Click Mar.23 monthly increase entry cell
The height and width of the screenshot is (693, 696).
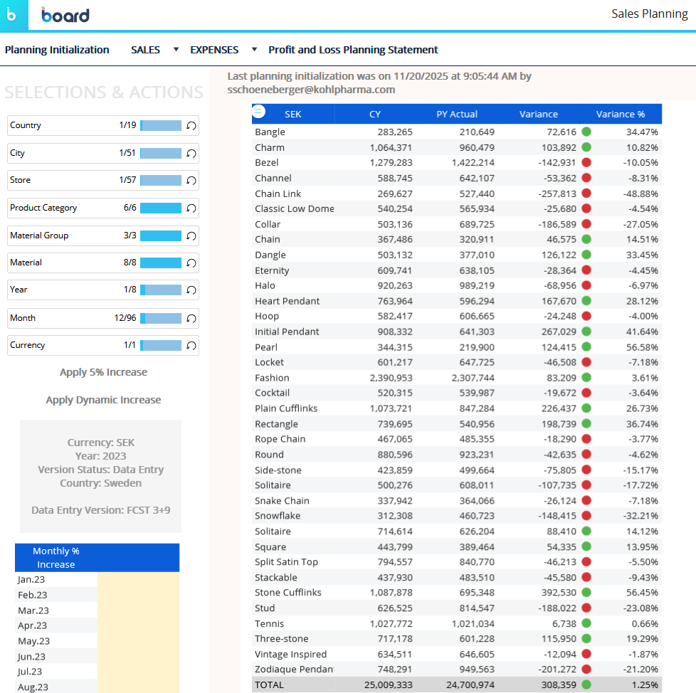pyautogui.click(x=139, y=610)
